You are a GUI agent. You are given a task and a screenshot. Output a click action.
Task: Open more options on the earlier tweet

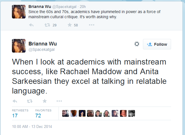92,25
